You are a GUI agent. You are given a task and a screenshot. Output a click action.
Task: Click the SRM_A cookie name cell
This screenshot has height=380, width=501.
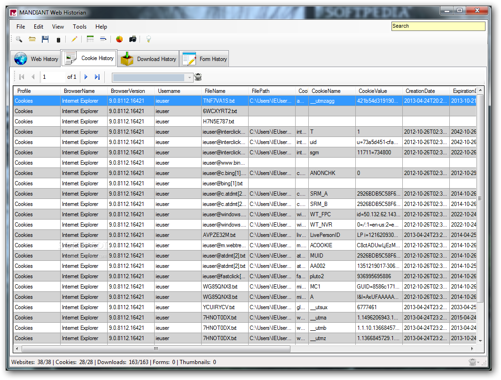[332, 194]
